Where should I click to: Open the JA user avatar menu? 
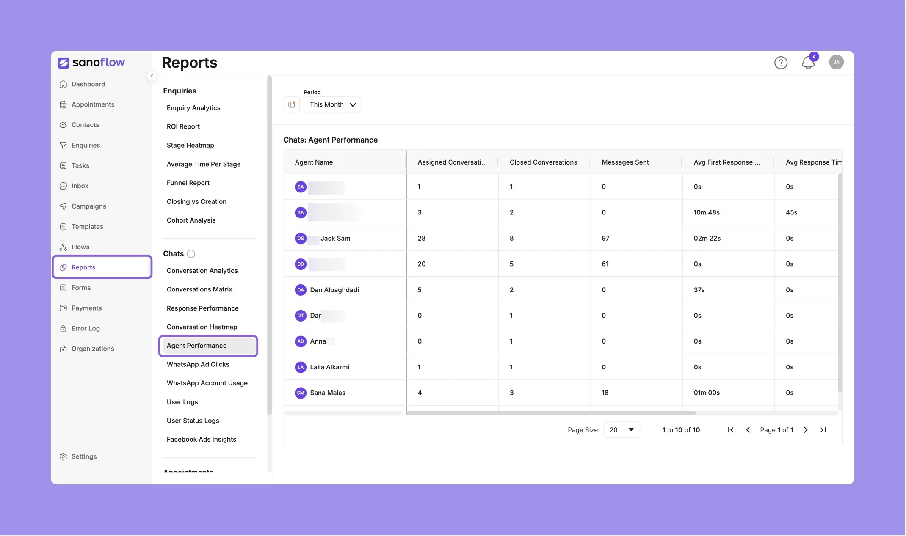837,62
